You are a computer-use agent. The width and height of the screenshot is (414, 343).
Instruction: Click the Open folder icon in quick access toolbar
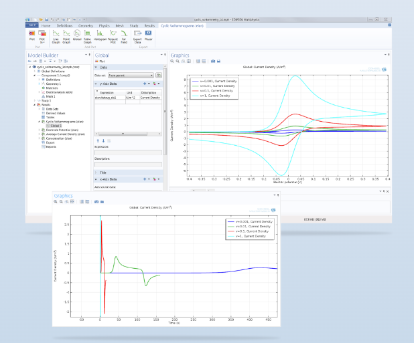pyautogui.click(x=41, y=19)
